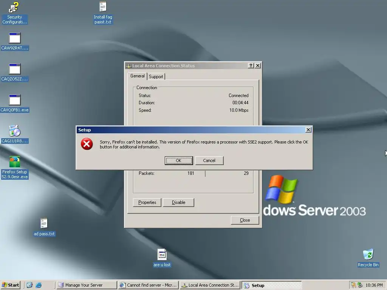Open Properties in Local Area Connection Status
This screenshot has width=387, height=290.
147,202
